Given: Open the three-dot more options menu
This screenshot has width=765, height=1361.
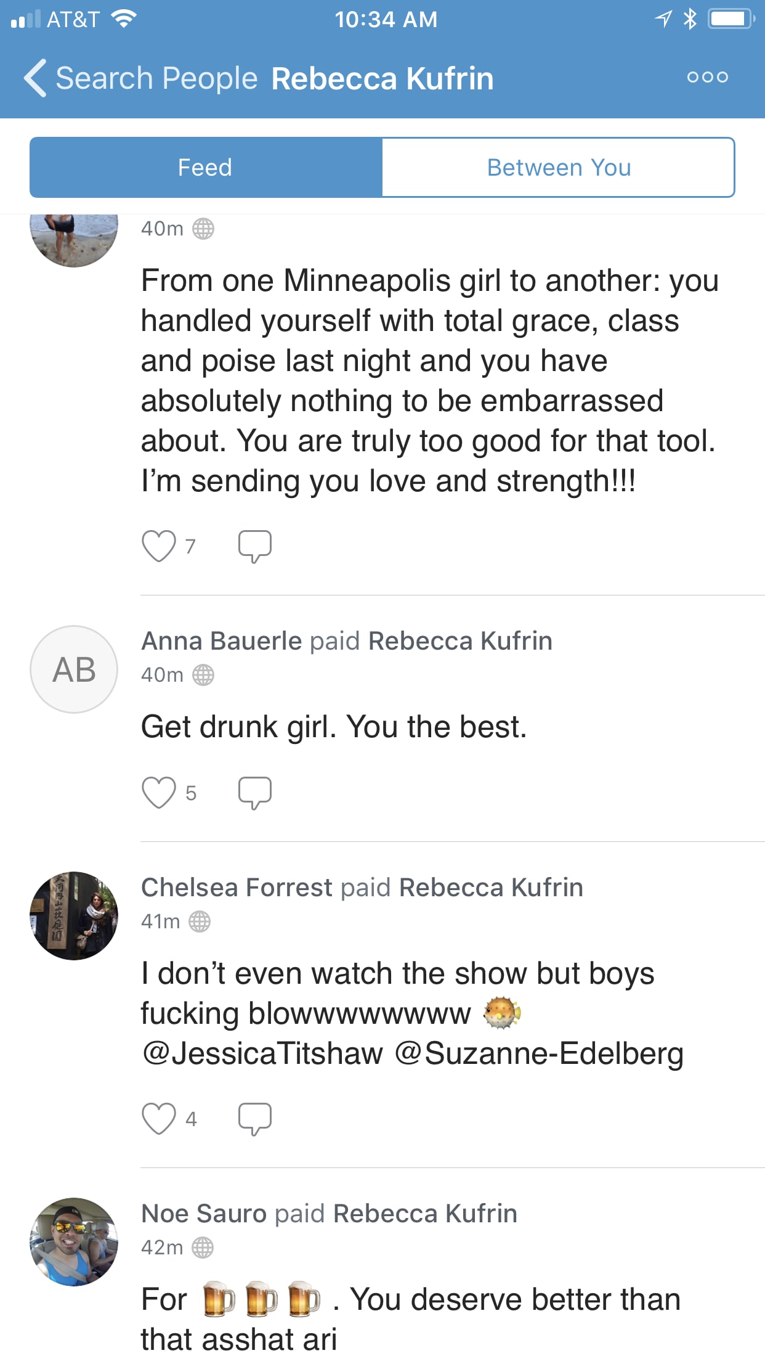Looking at the screenshot, I should [x=707, y=78].
